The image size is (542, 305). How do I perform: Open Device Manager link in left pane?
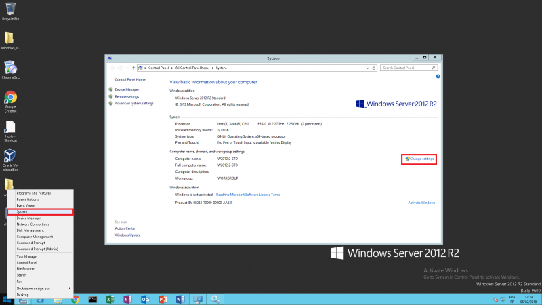(x=127, y=90)
